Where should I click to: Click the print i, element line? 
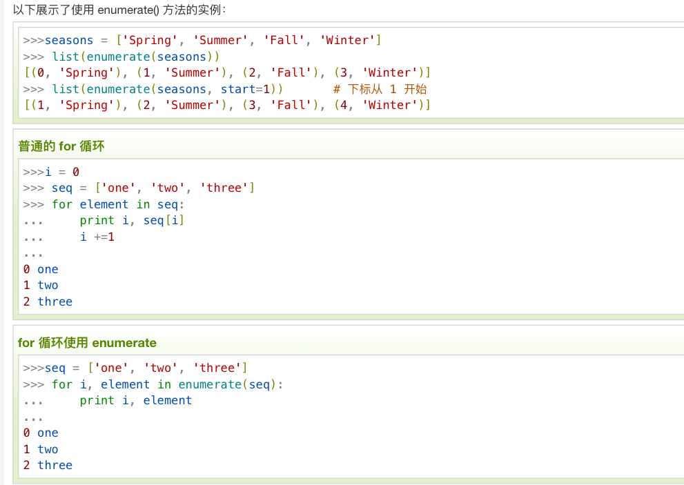135,400
